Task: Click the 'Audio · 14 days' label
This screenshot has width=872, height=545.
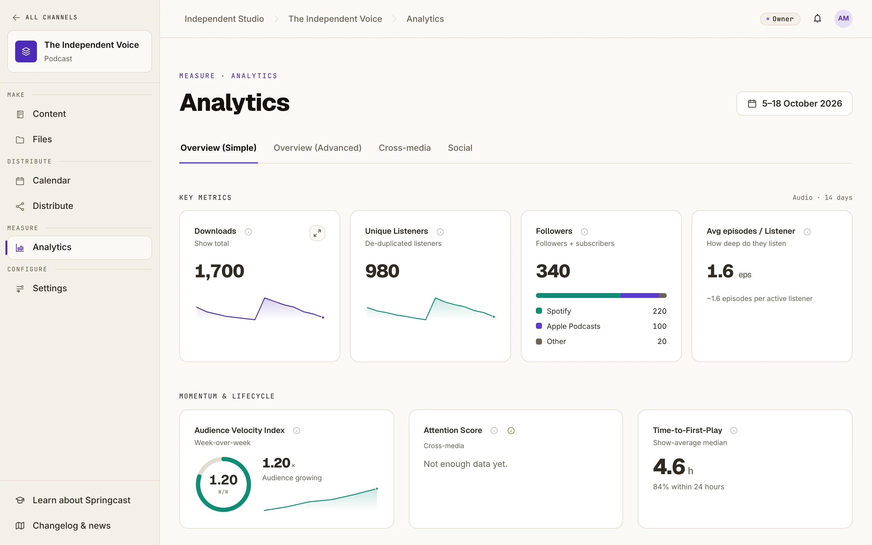Action: (x=822, y=197)
